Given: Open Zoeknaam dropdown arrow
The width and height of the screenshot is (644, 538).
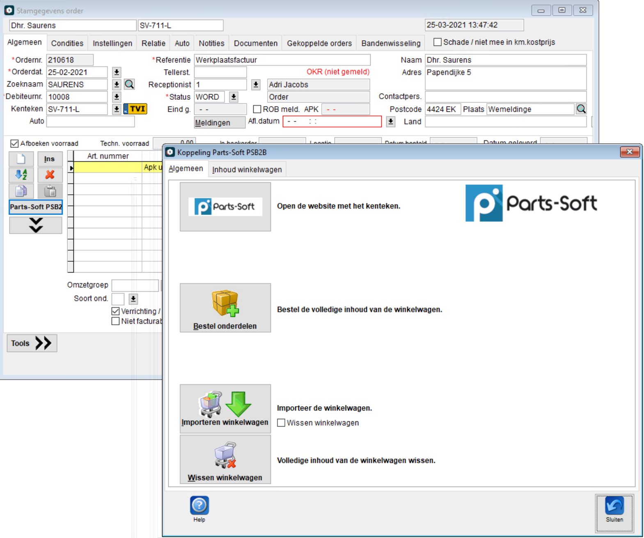Looking at the screenshot, I should 117,84.
